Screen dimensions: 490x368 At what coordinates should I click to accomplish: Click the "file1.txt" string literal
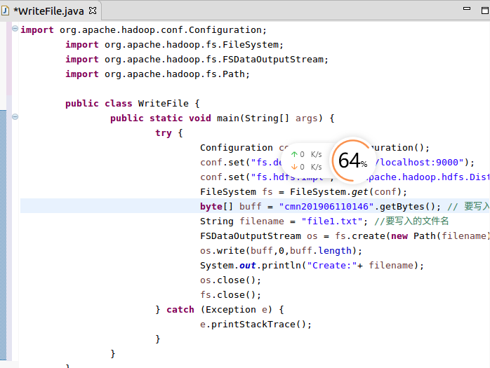coord(332,221)
